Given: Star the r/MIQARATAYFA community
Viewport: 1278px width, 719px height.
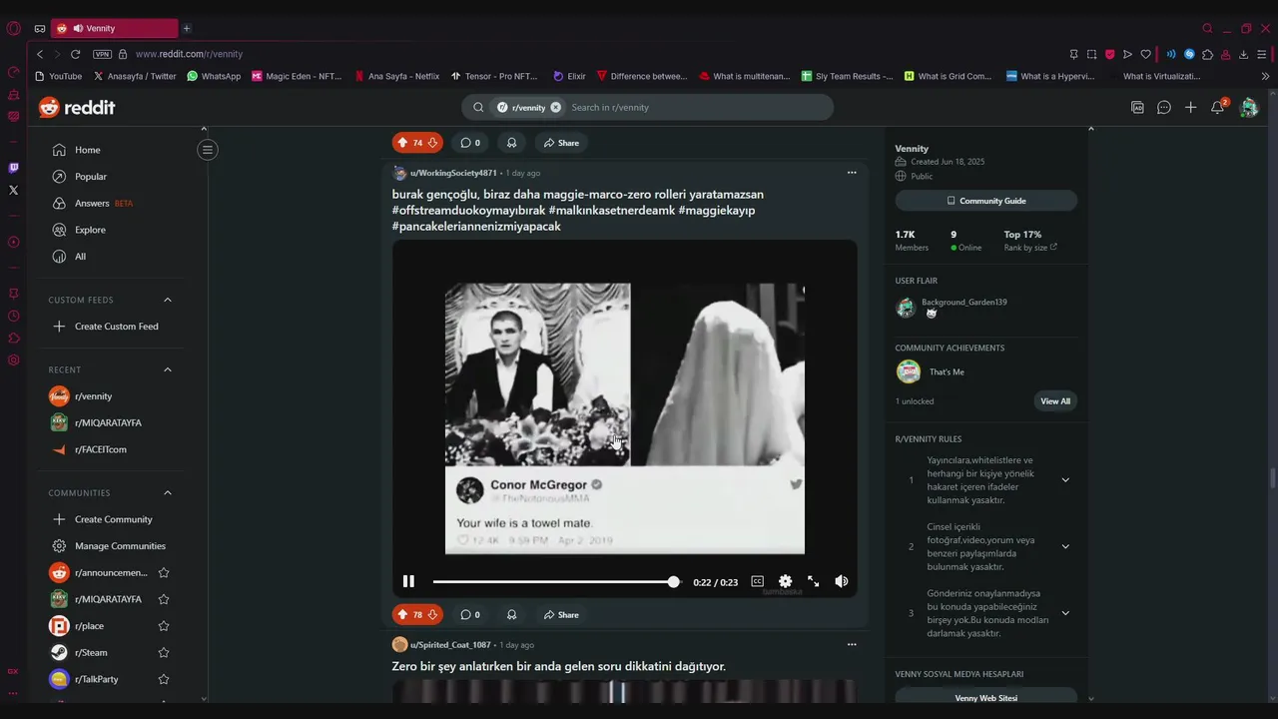Looking at the screenshot, I should pyautogui.click(x=164, y=599).
